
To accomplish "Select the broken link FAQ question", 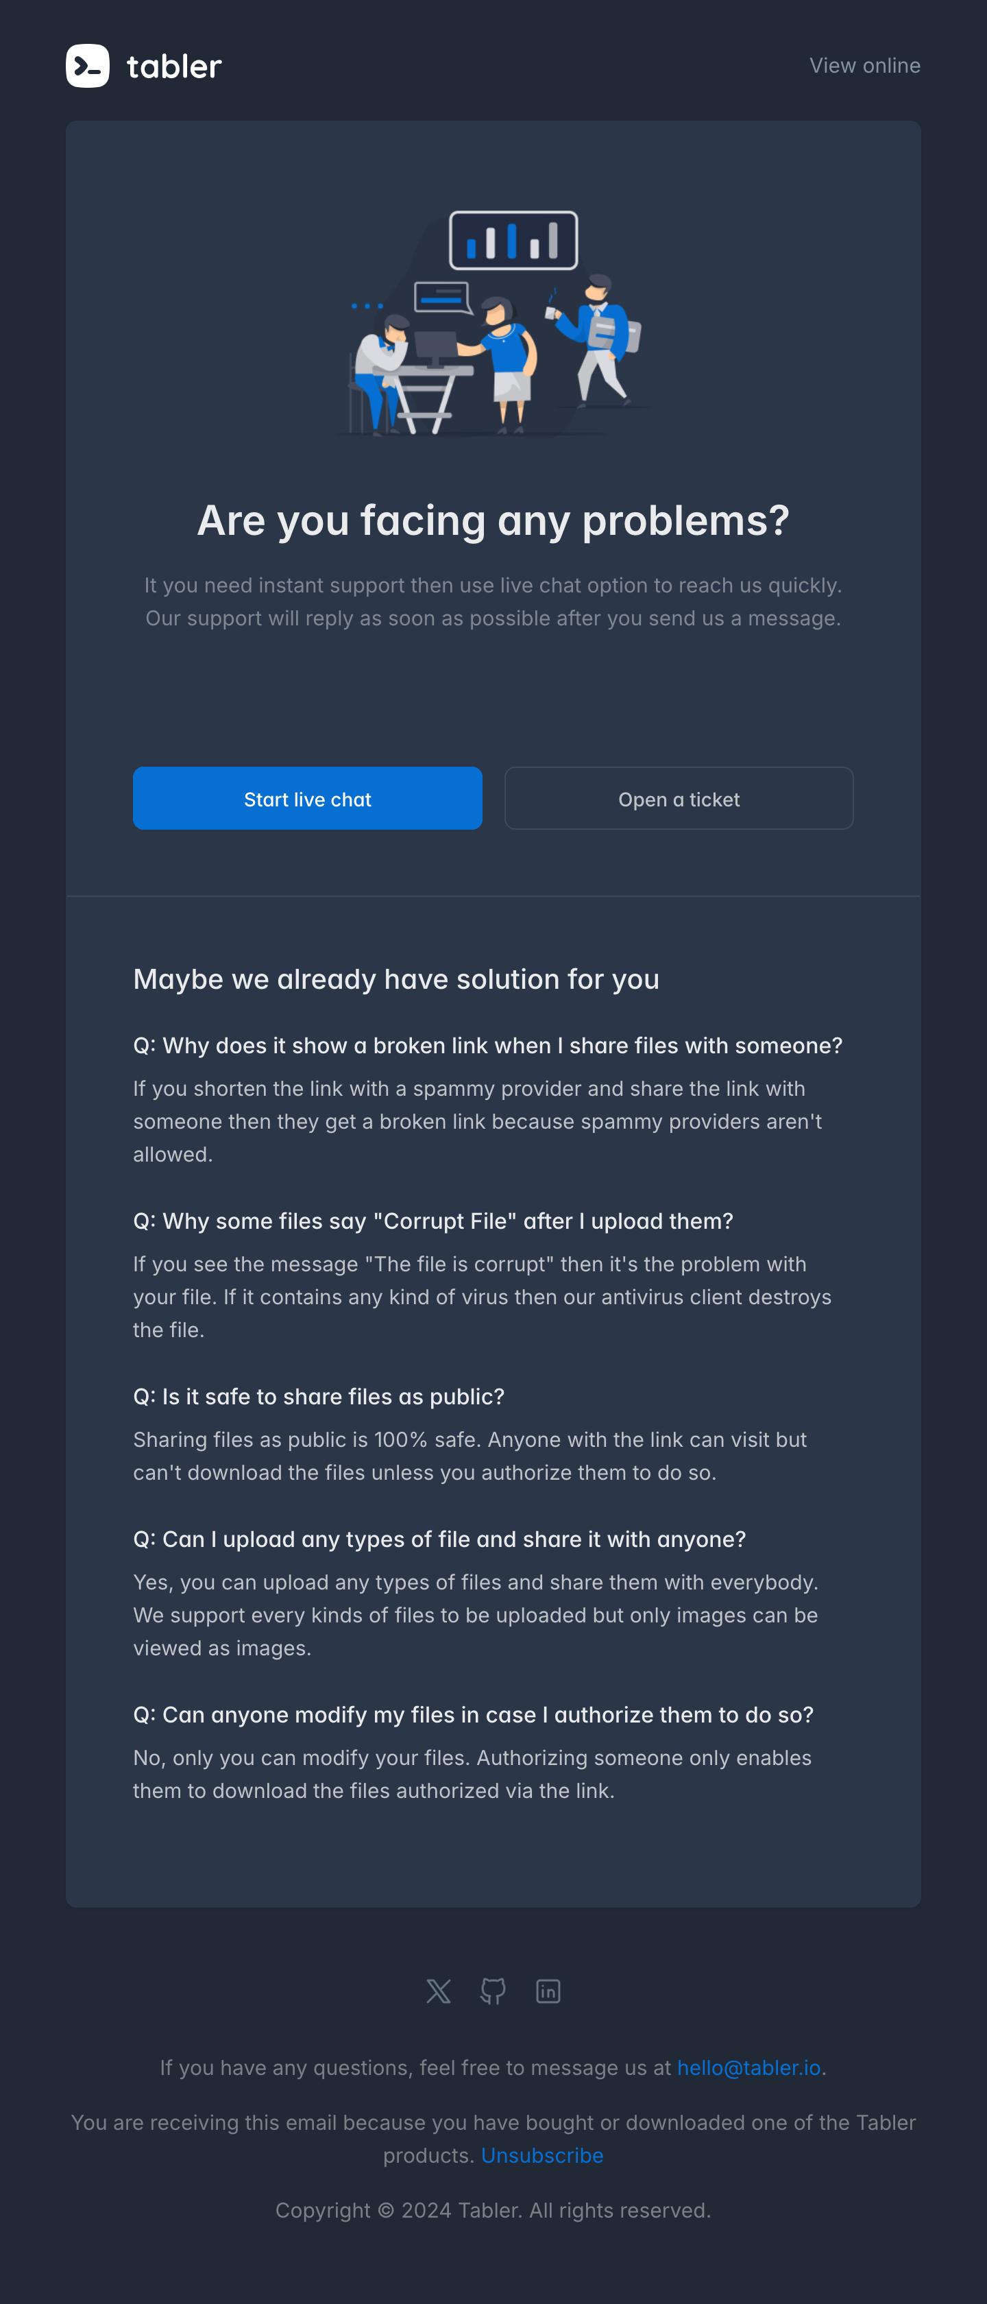I will pyautogui.click(x=487, y=1046).
